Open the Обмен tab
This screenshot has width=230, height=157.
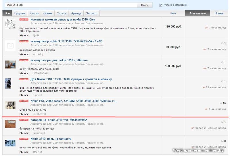[48, 13]
